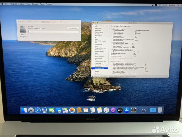This screenshot has height=137, width=182.
Task: Open Music from the Dock
Action: [106, 110]
